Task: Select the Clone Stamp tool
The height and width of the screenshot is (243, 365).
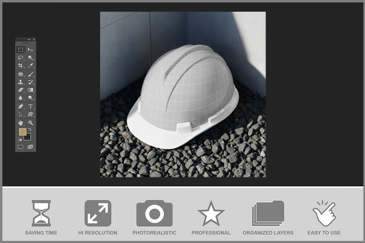Action: click(x=21, y=82)
